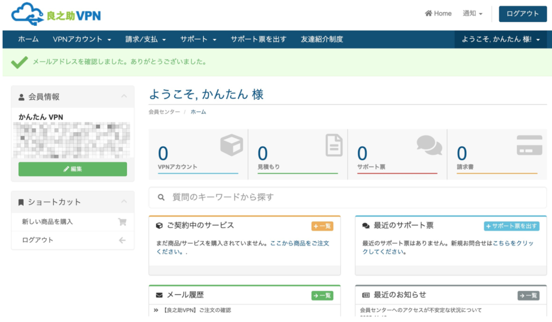Viewport: 552px width, 322px height.
Task: Click the left arrow icon beside ログアウト shortcut
Action: [x=122, y=240]
